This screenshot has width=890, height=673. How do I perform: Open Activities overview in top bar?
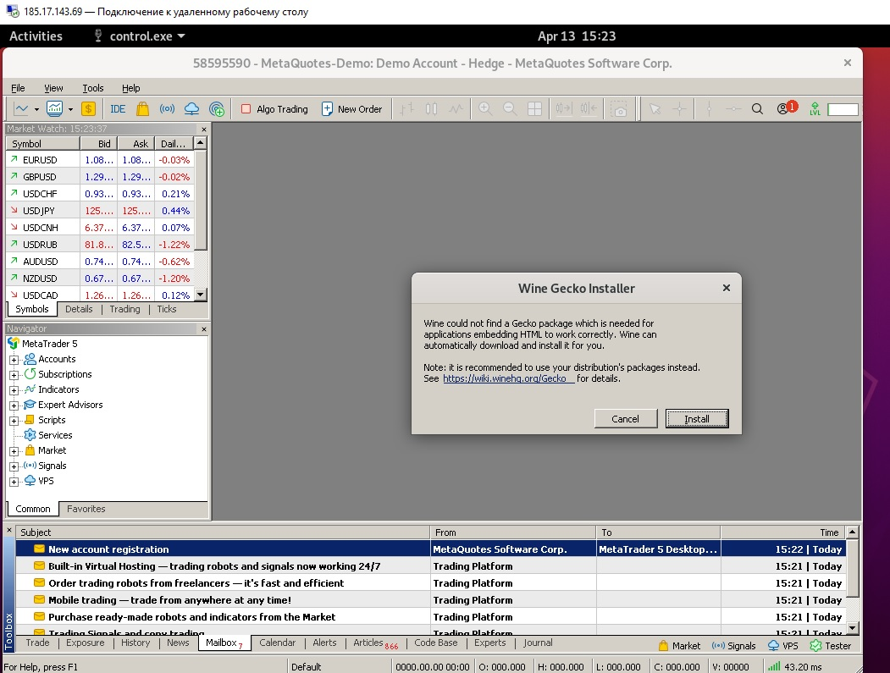point(36,36)
